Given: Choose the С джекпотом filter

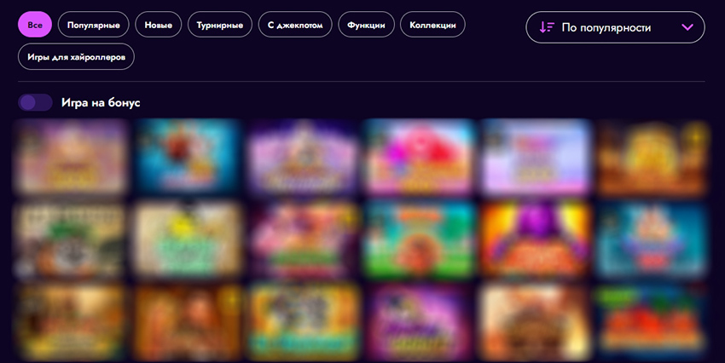Looking at the screenshot, I should click(x=295, y=25).
